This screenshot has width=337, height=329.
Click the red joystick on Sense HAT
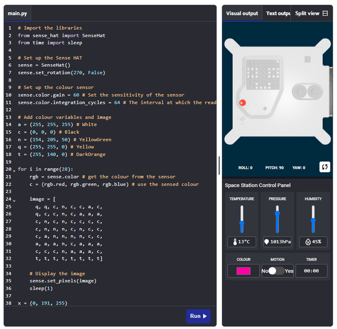[x=242, y=103]
